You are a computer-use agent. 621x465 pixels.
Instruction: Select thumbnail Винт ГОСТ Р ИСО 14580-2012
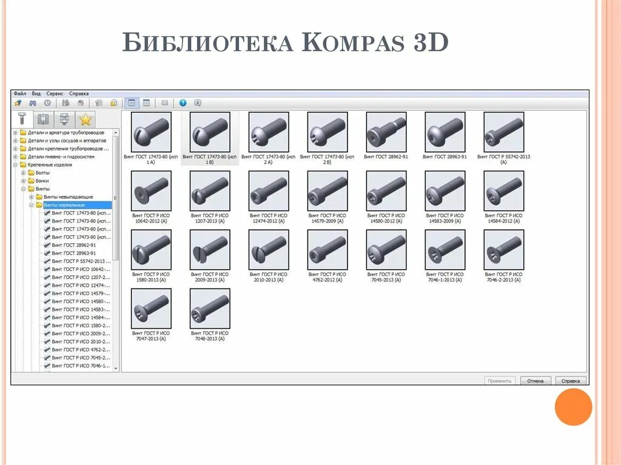pyautogui.click(x=386, y=191)
